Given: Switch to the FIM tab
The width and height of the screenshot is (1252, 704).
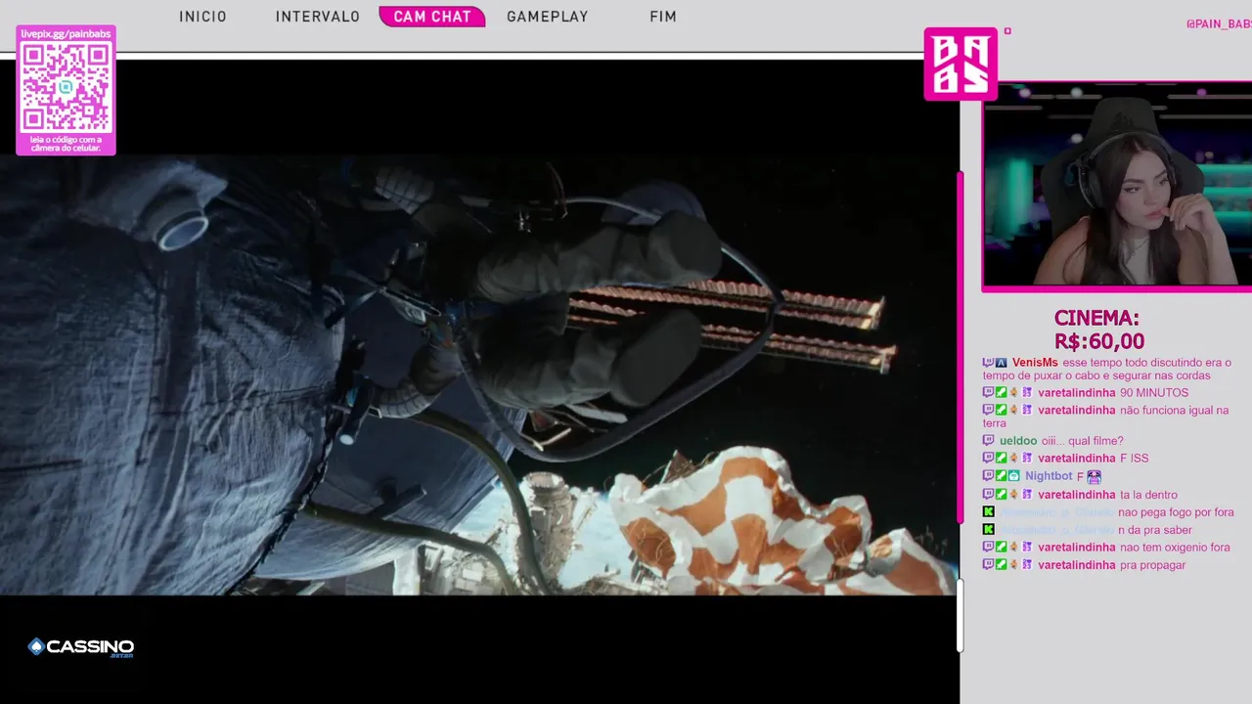Looking at the screenshot, I should click(663, 17).
